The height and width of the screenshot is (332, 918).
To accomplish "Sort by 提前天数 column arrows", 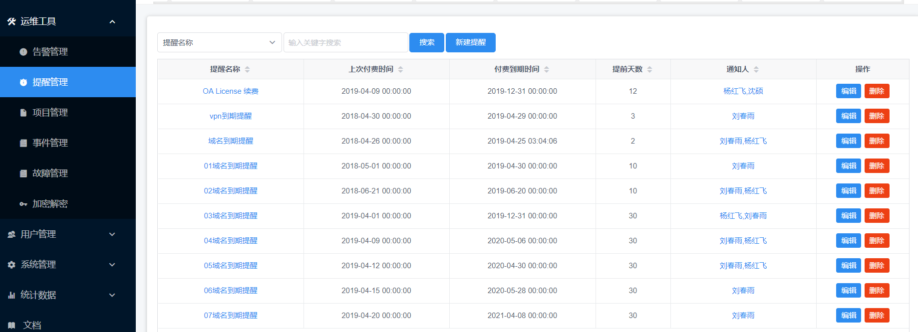I will (x=649, y=69).
